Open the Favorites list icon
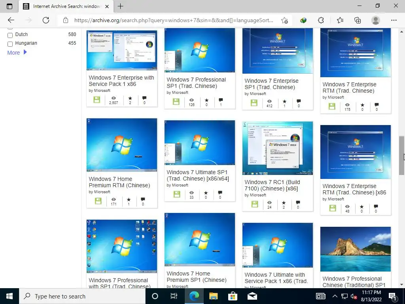The height and width of the screenshot is (304, 405). pos(340,20)
